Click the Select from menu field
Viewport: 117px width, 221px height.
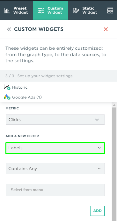55,190
